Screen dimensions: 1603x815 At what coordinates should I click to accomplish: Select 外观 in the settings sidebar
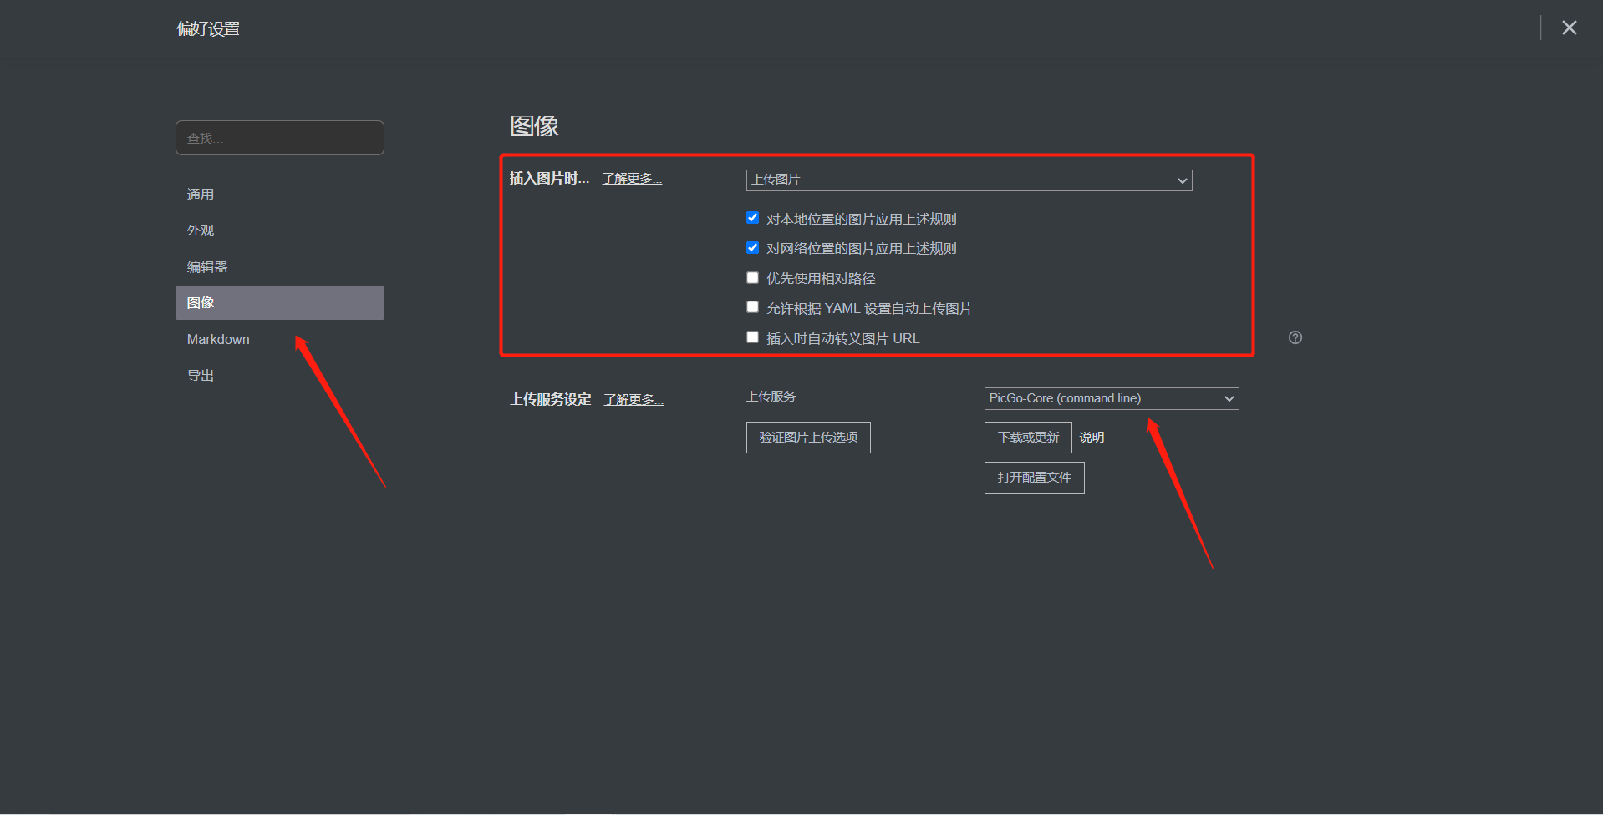pyautogui.click(x=280, y=230)
